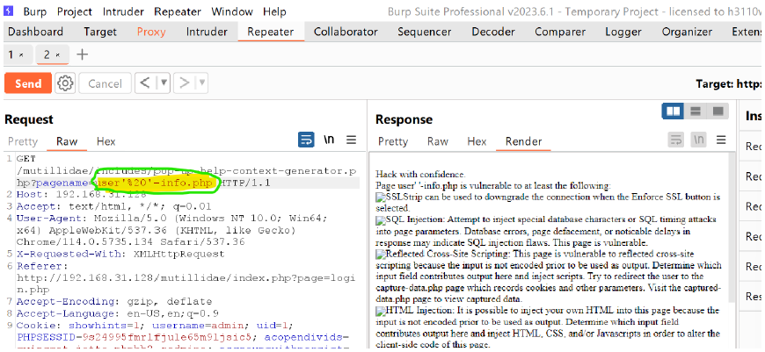Open the Response panel hamburger menu
Viewport: 765px width, 352px height.
tap(721, 140)
